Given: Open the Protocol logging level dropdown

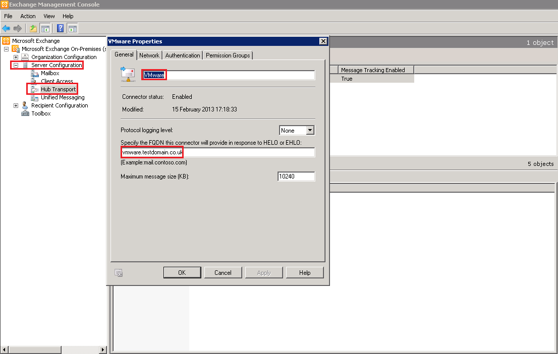Looking at the screenshot, I should click(310, 130).
